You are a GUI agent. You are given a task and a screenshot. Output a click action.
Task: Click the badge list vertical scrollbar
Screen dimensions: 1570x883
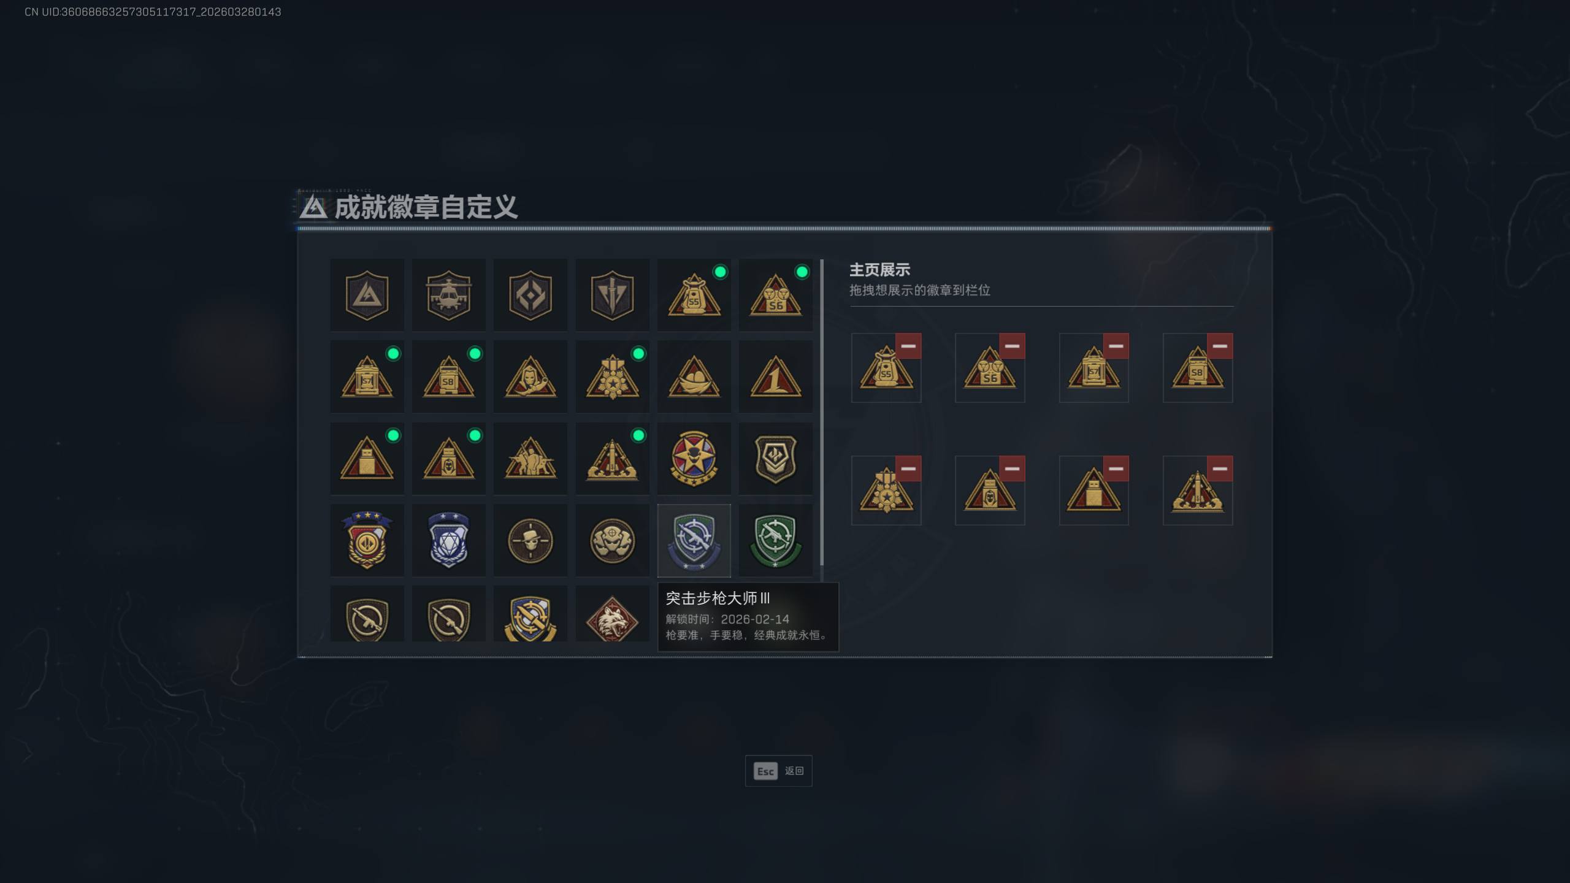[822, 412]
